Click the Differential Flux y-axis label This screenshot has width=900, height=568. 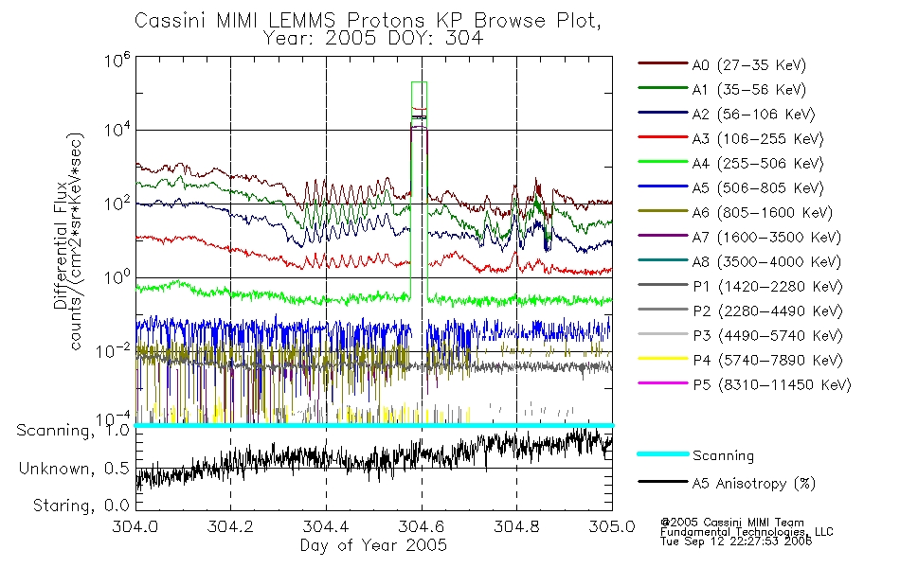click(61, 245)
